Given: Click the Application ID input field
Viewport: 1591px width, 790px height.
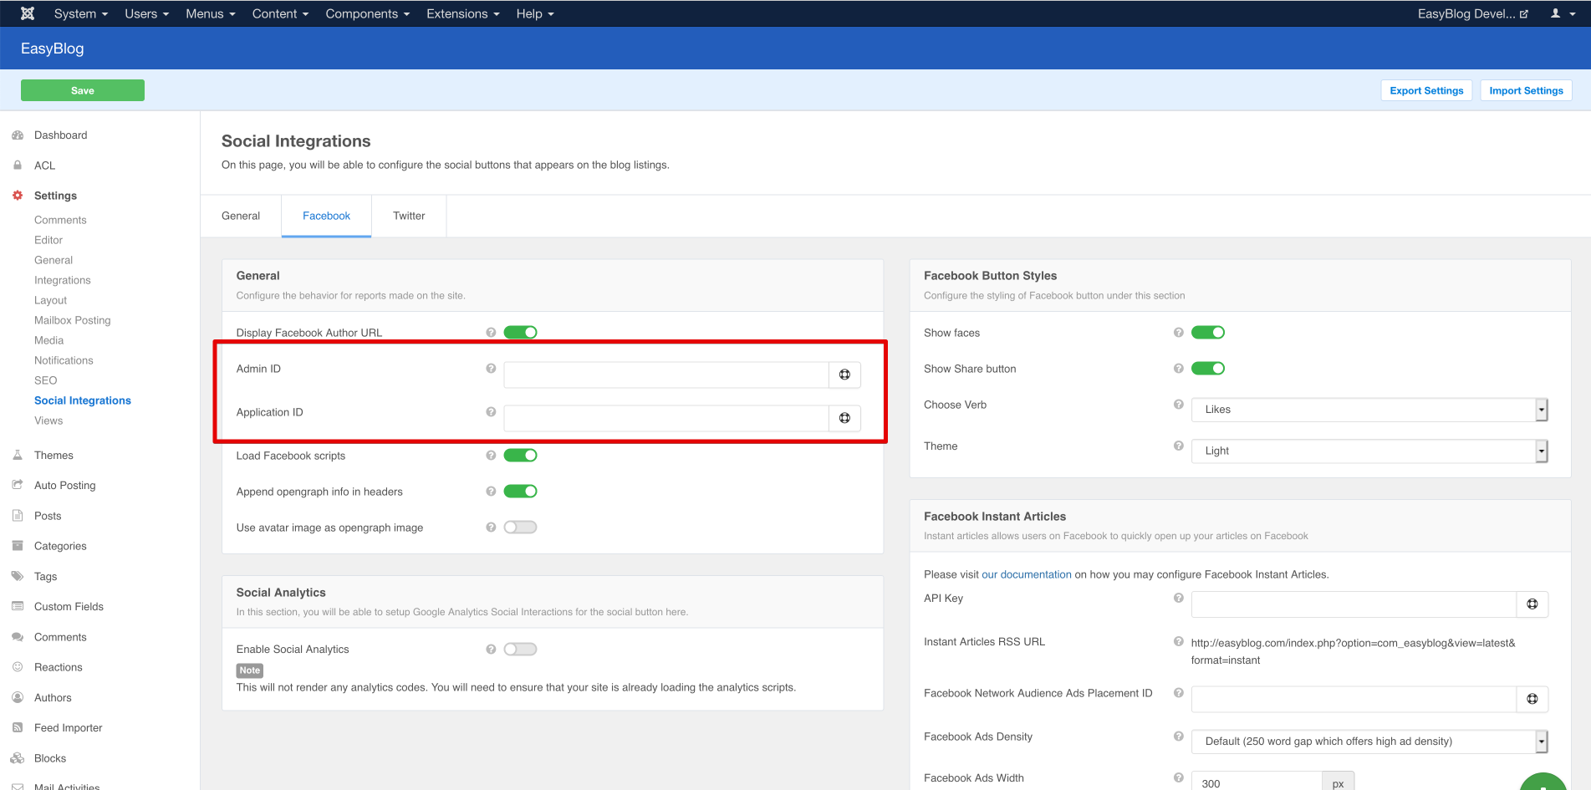Looking at the screenshot, I should coord(665,418).
